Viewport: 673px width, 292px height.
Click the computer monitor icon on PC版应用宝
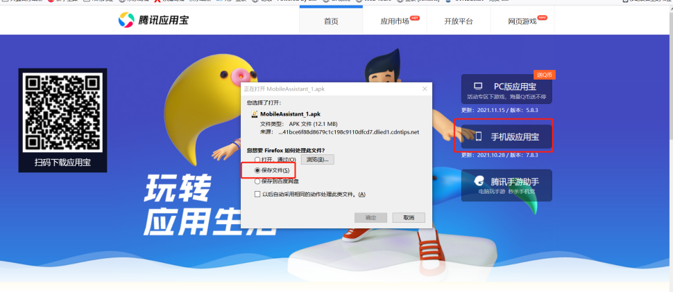tap(478, 86)
